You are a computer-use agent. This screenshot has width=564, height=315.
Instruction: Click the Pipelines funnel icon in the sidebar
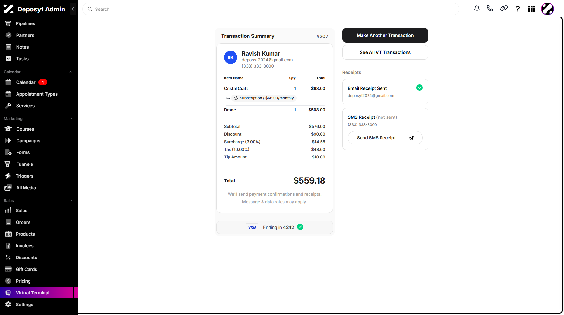point(8,23)
